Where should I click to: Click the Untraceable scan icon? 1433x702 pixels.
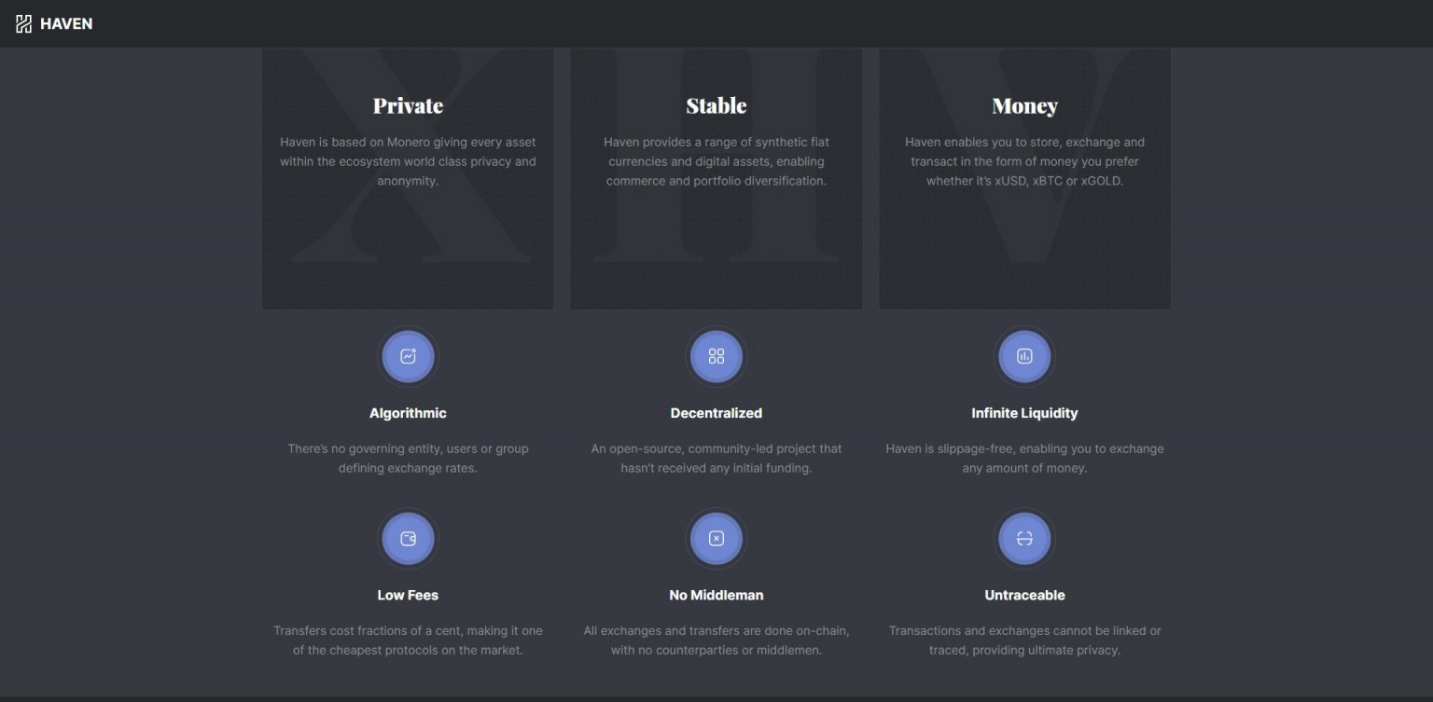pos(1024,538)
